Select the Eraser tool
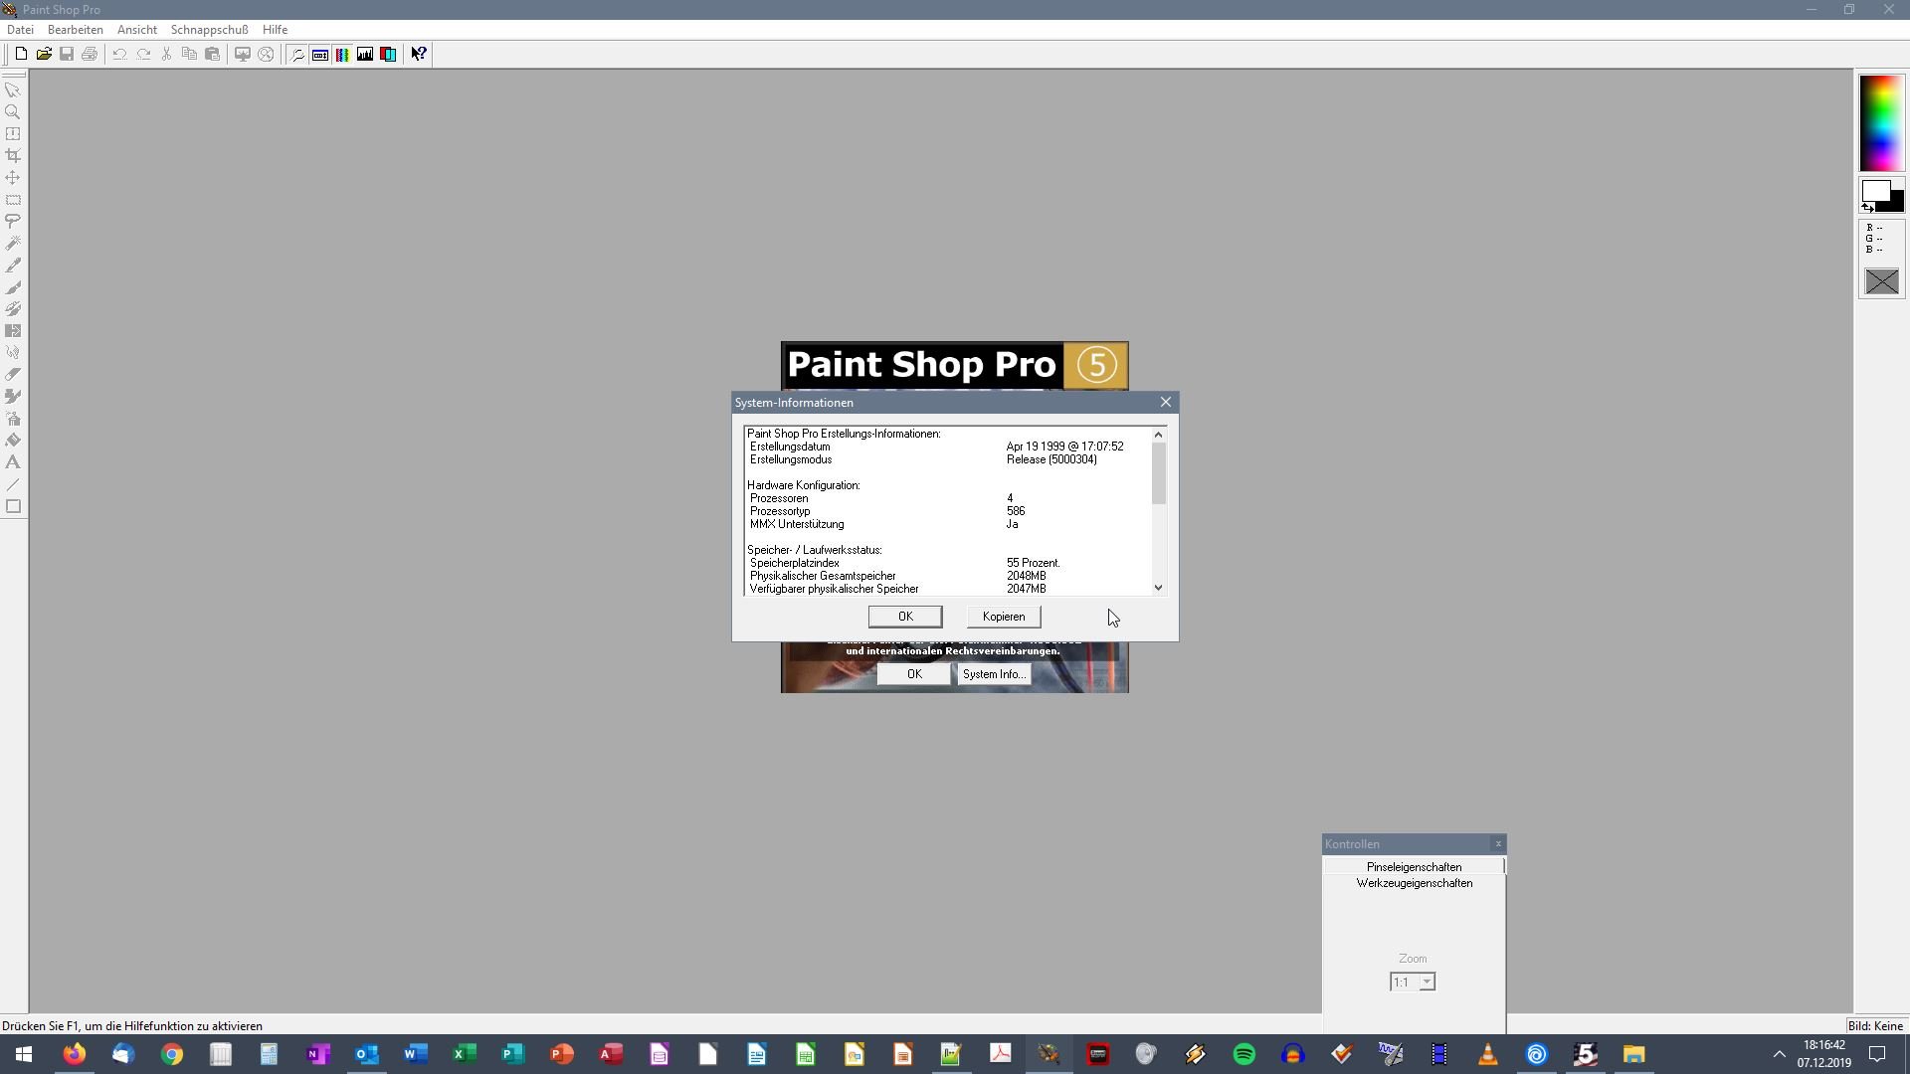Image resolution: width=1910 pixels, height=1074 pixels. 13,375
